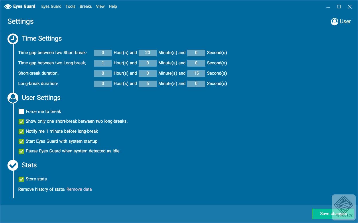The height and width of the screenshot is (223, 358).
Task: Maximize the Eyes Guard window
Action: point(339,7)
